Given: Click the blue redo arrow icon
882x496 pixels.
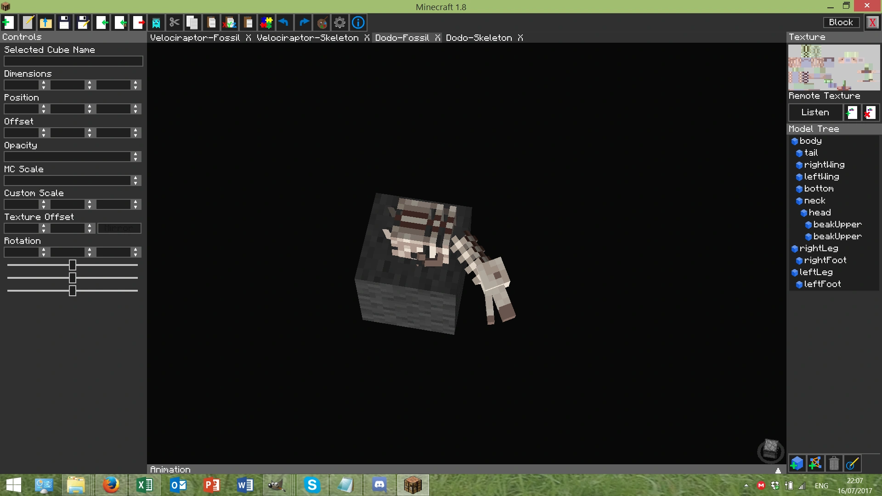Looking at the screenshot, I should (x=303, y=23).
